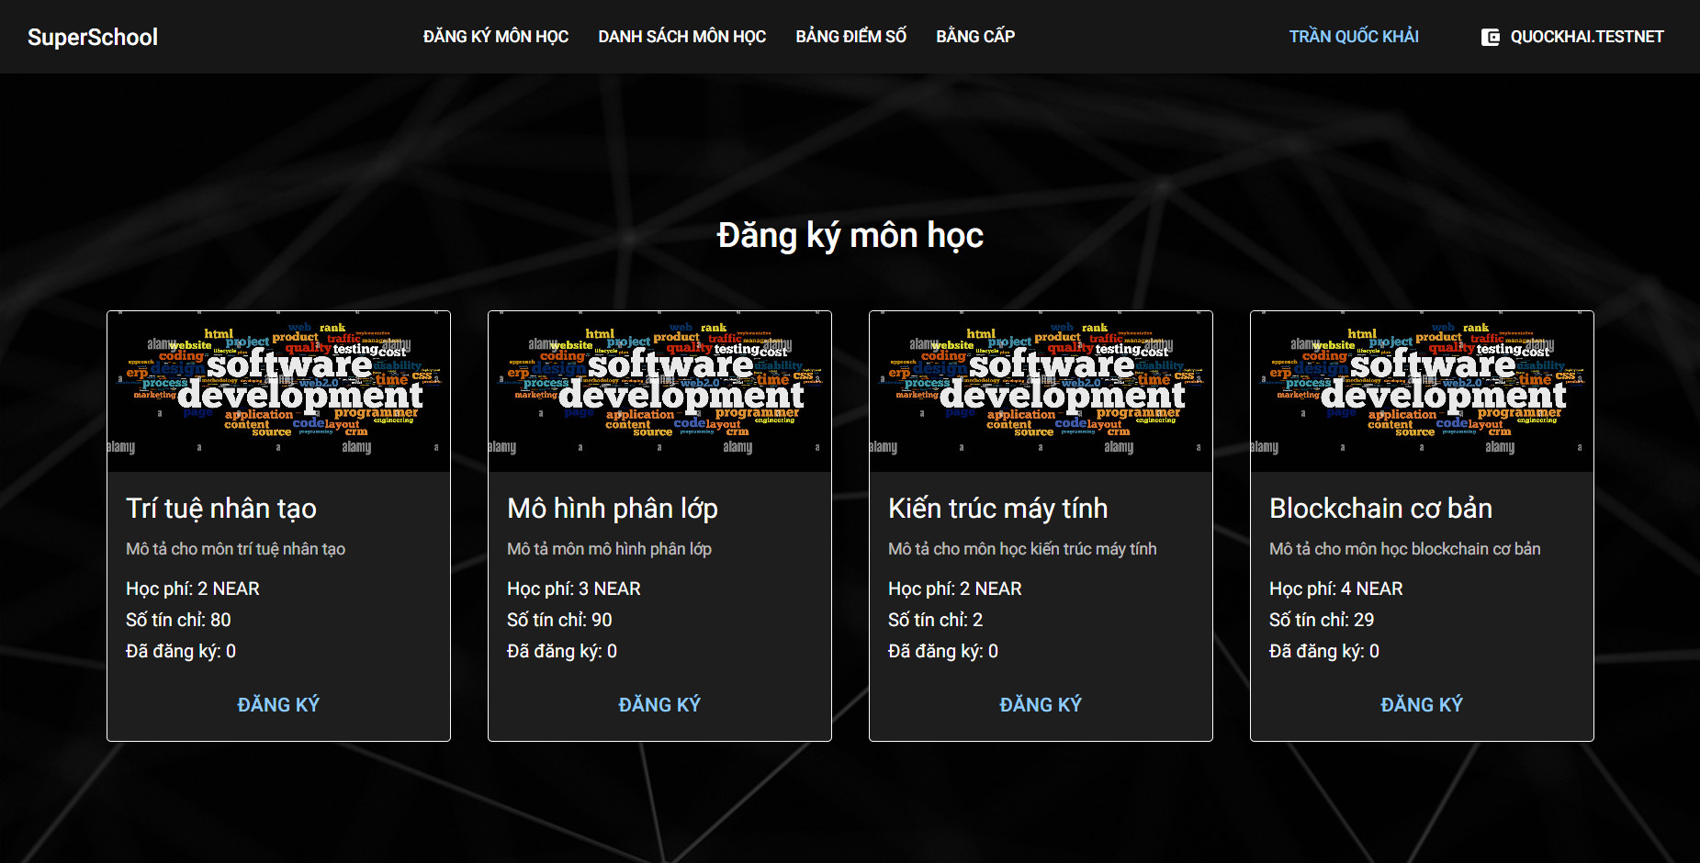This screenshot has width=1700, height=863.
Task: Select the Blockchain cơ bản card title
Action: point(1380,509)
